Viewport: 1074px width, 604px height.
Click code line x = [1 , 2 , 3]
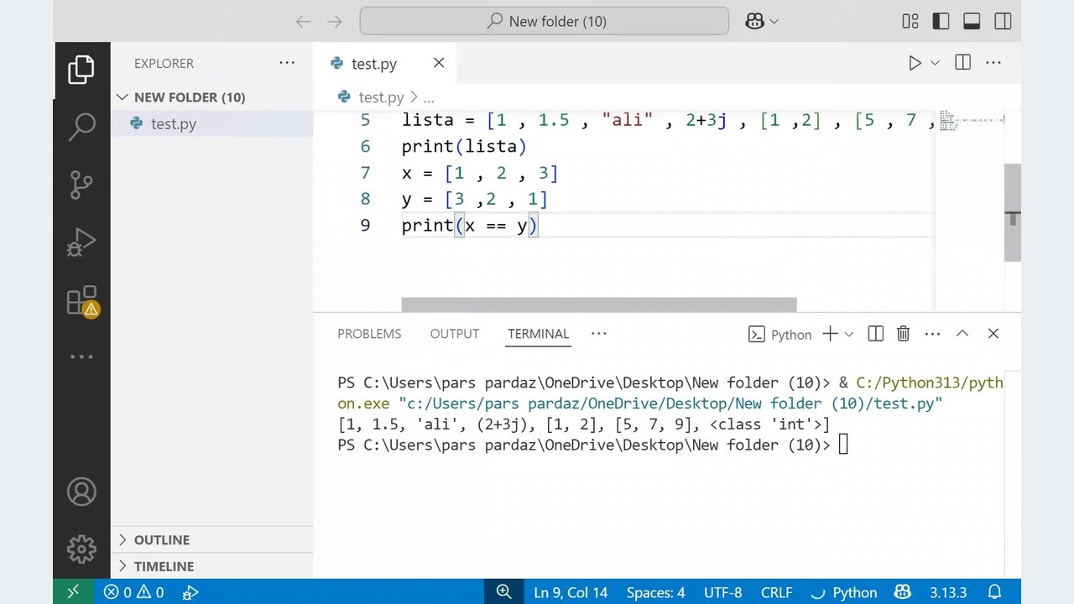point(480,173)
